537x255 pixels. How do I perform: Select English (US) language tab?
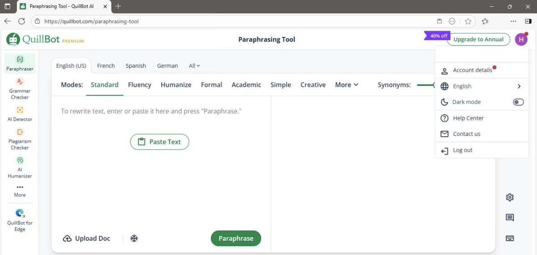pos(71,65)
